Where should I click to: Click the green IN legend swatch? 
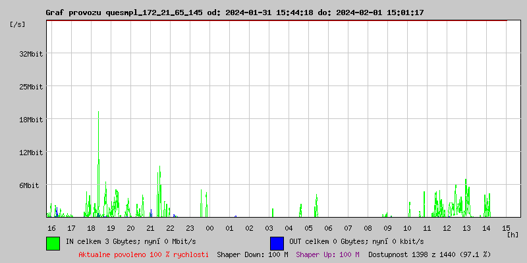pos(53,243)
